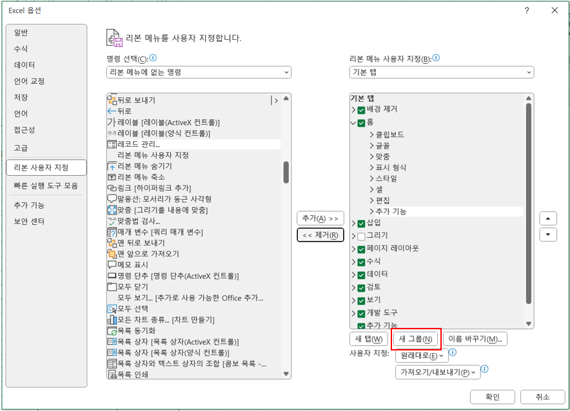Click info icon beside 가져오기/내보내기
570x411 pixels.
point(485,369)
